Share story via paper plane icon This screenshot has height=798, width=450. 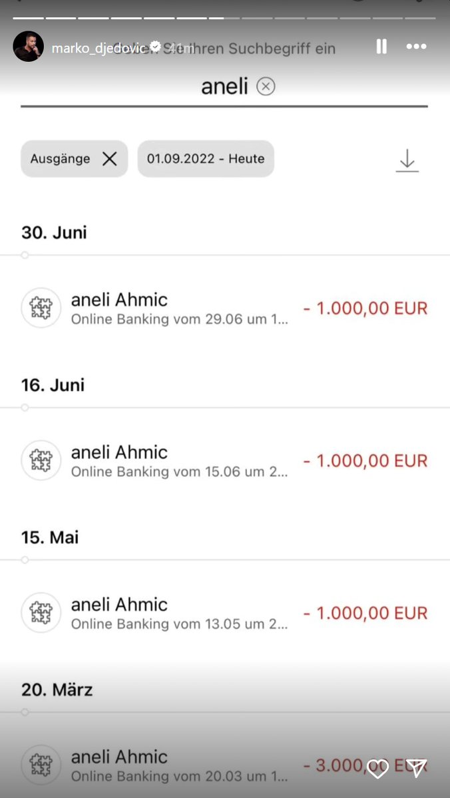click(x=416, y=768)
